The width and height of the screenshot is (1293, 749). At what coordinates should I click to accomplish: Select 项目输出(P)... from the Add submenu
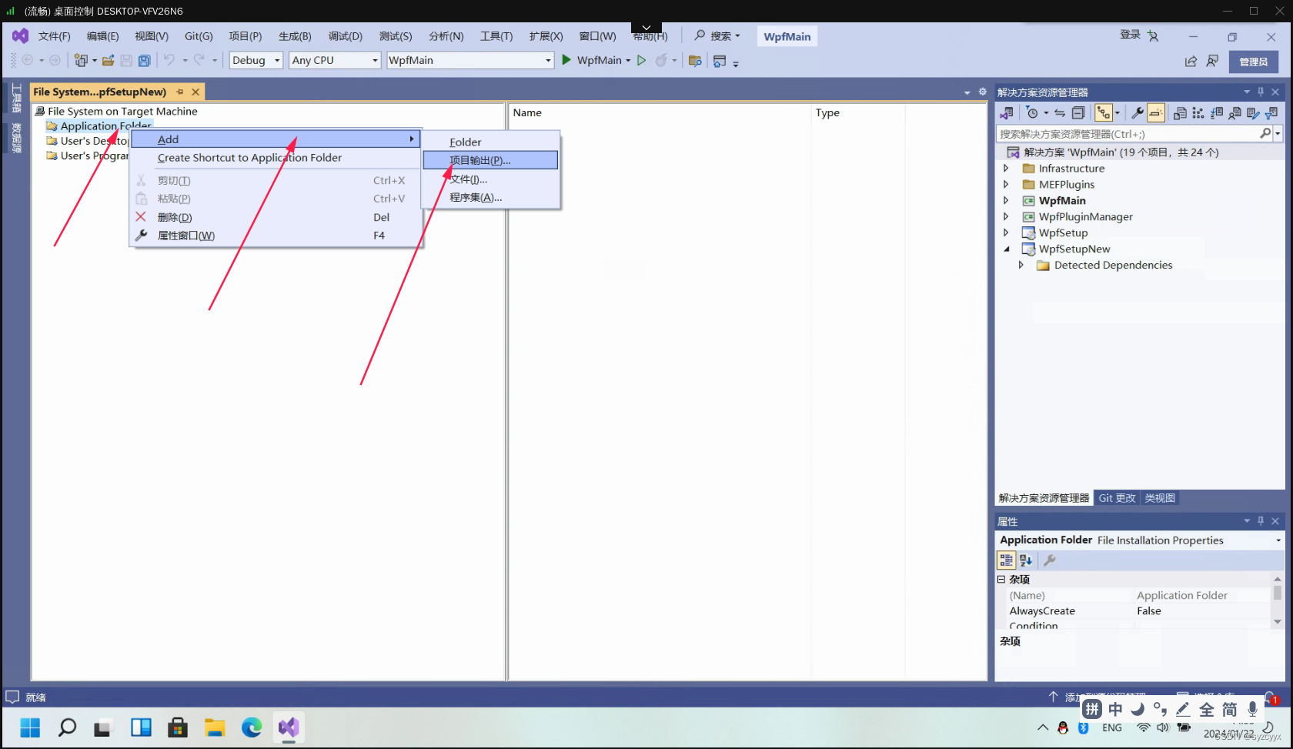(x=490, y=160)
